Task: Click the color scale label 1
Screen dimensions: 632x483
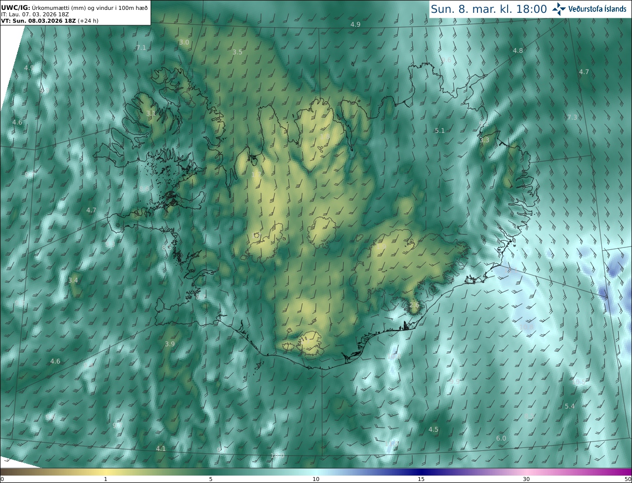Action: click(x=106, y=479)
